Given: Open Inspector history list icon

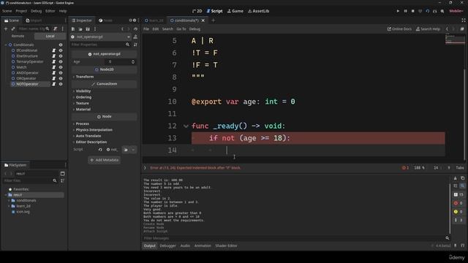Looking at the screenshot, I should click(135, 29).
